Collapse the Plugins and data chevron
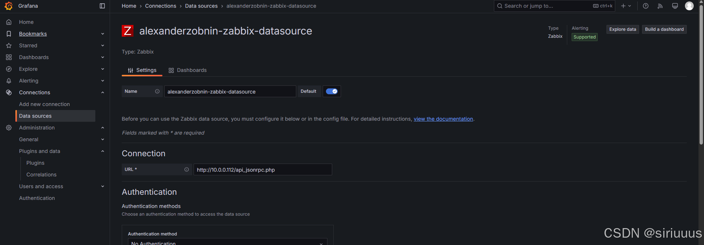Screen dimensions: 704x245 click(x=103, y=151)
